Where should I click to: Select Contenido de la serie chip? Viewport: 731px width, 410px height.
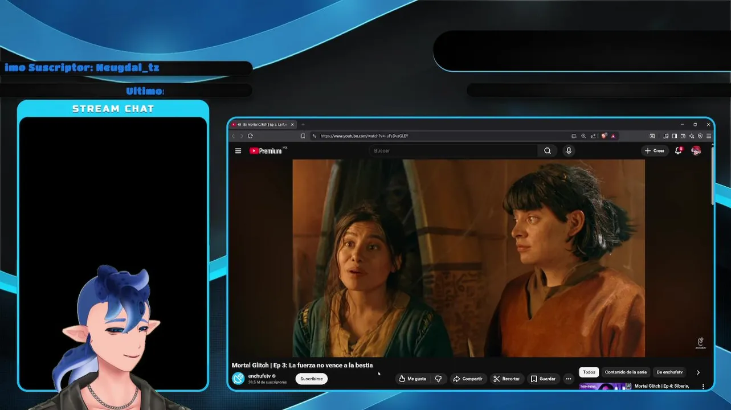pyautogui.click(x=626, y=372)
